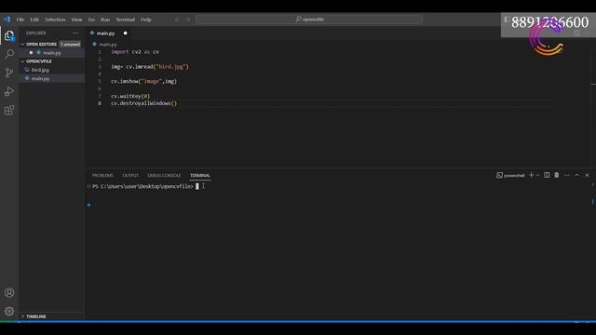596x335 pixels.
Task: Switch to the Debug Console tab
Action: click(164, 176)
